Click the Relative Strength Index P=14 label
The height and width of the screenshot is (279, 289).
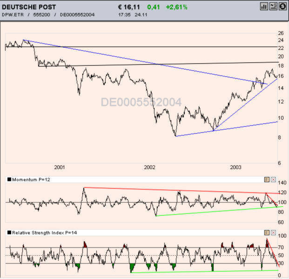44,233
